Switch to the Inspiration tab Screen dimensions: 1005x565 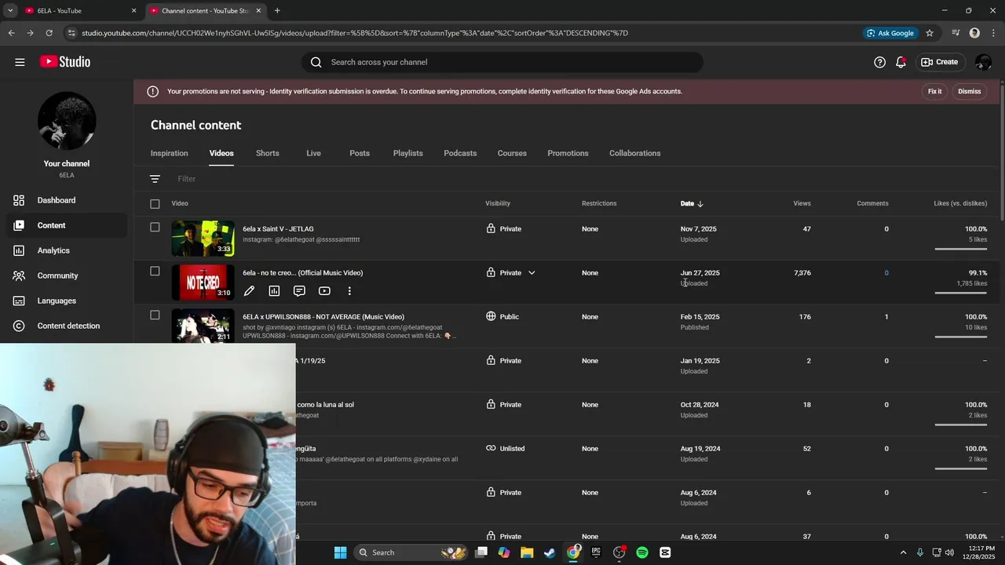(170, 153)
